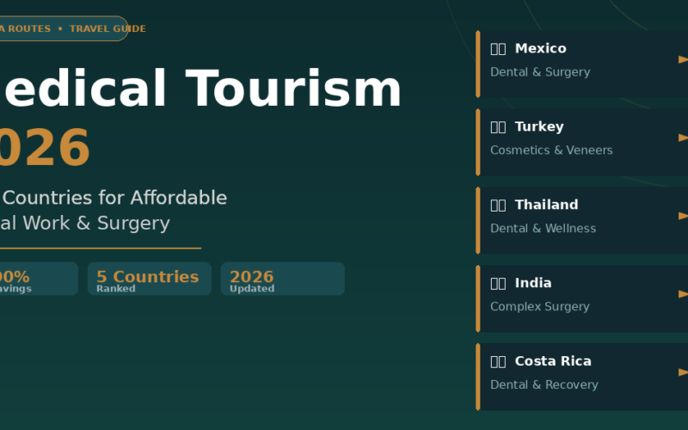Click the "ROUTES" word in the badge
This screenshot has height=430, width=688.
tap(29, 28)
